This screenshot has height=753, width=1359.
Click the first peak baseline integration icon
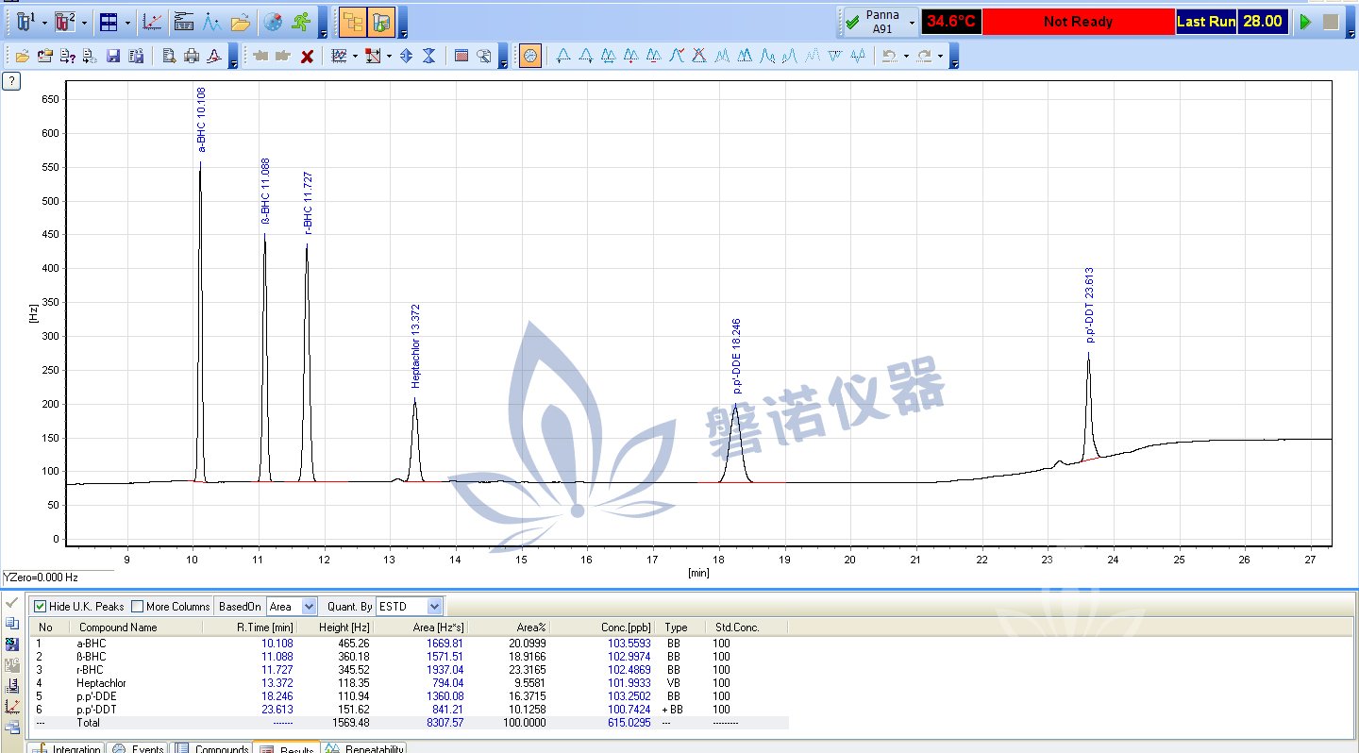click(x=563, y=56)
